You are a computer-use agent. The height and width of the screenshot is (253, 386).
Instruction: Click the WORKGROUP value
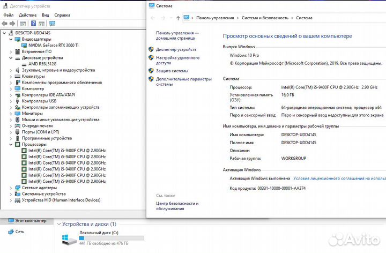293,158
